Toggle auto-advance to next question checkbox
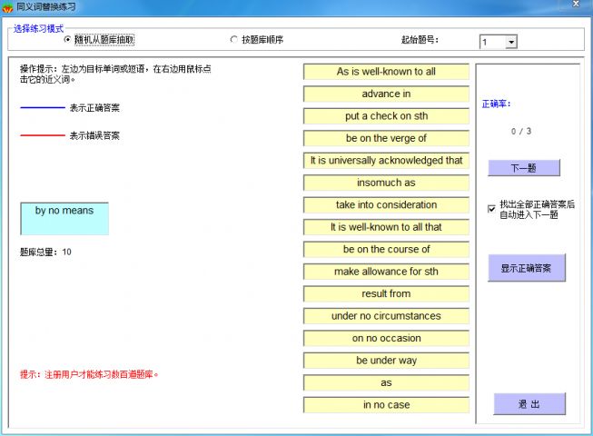This screenshot has width=593, height=436. [491, 209]
